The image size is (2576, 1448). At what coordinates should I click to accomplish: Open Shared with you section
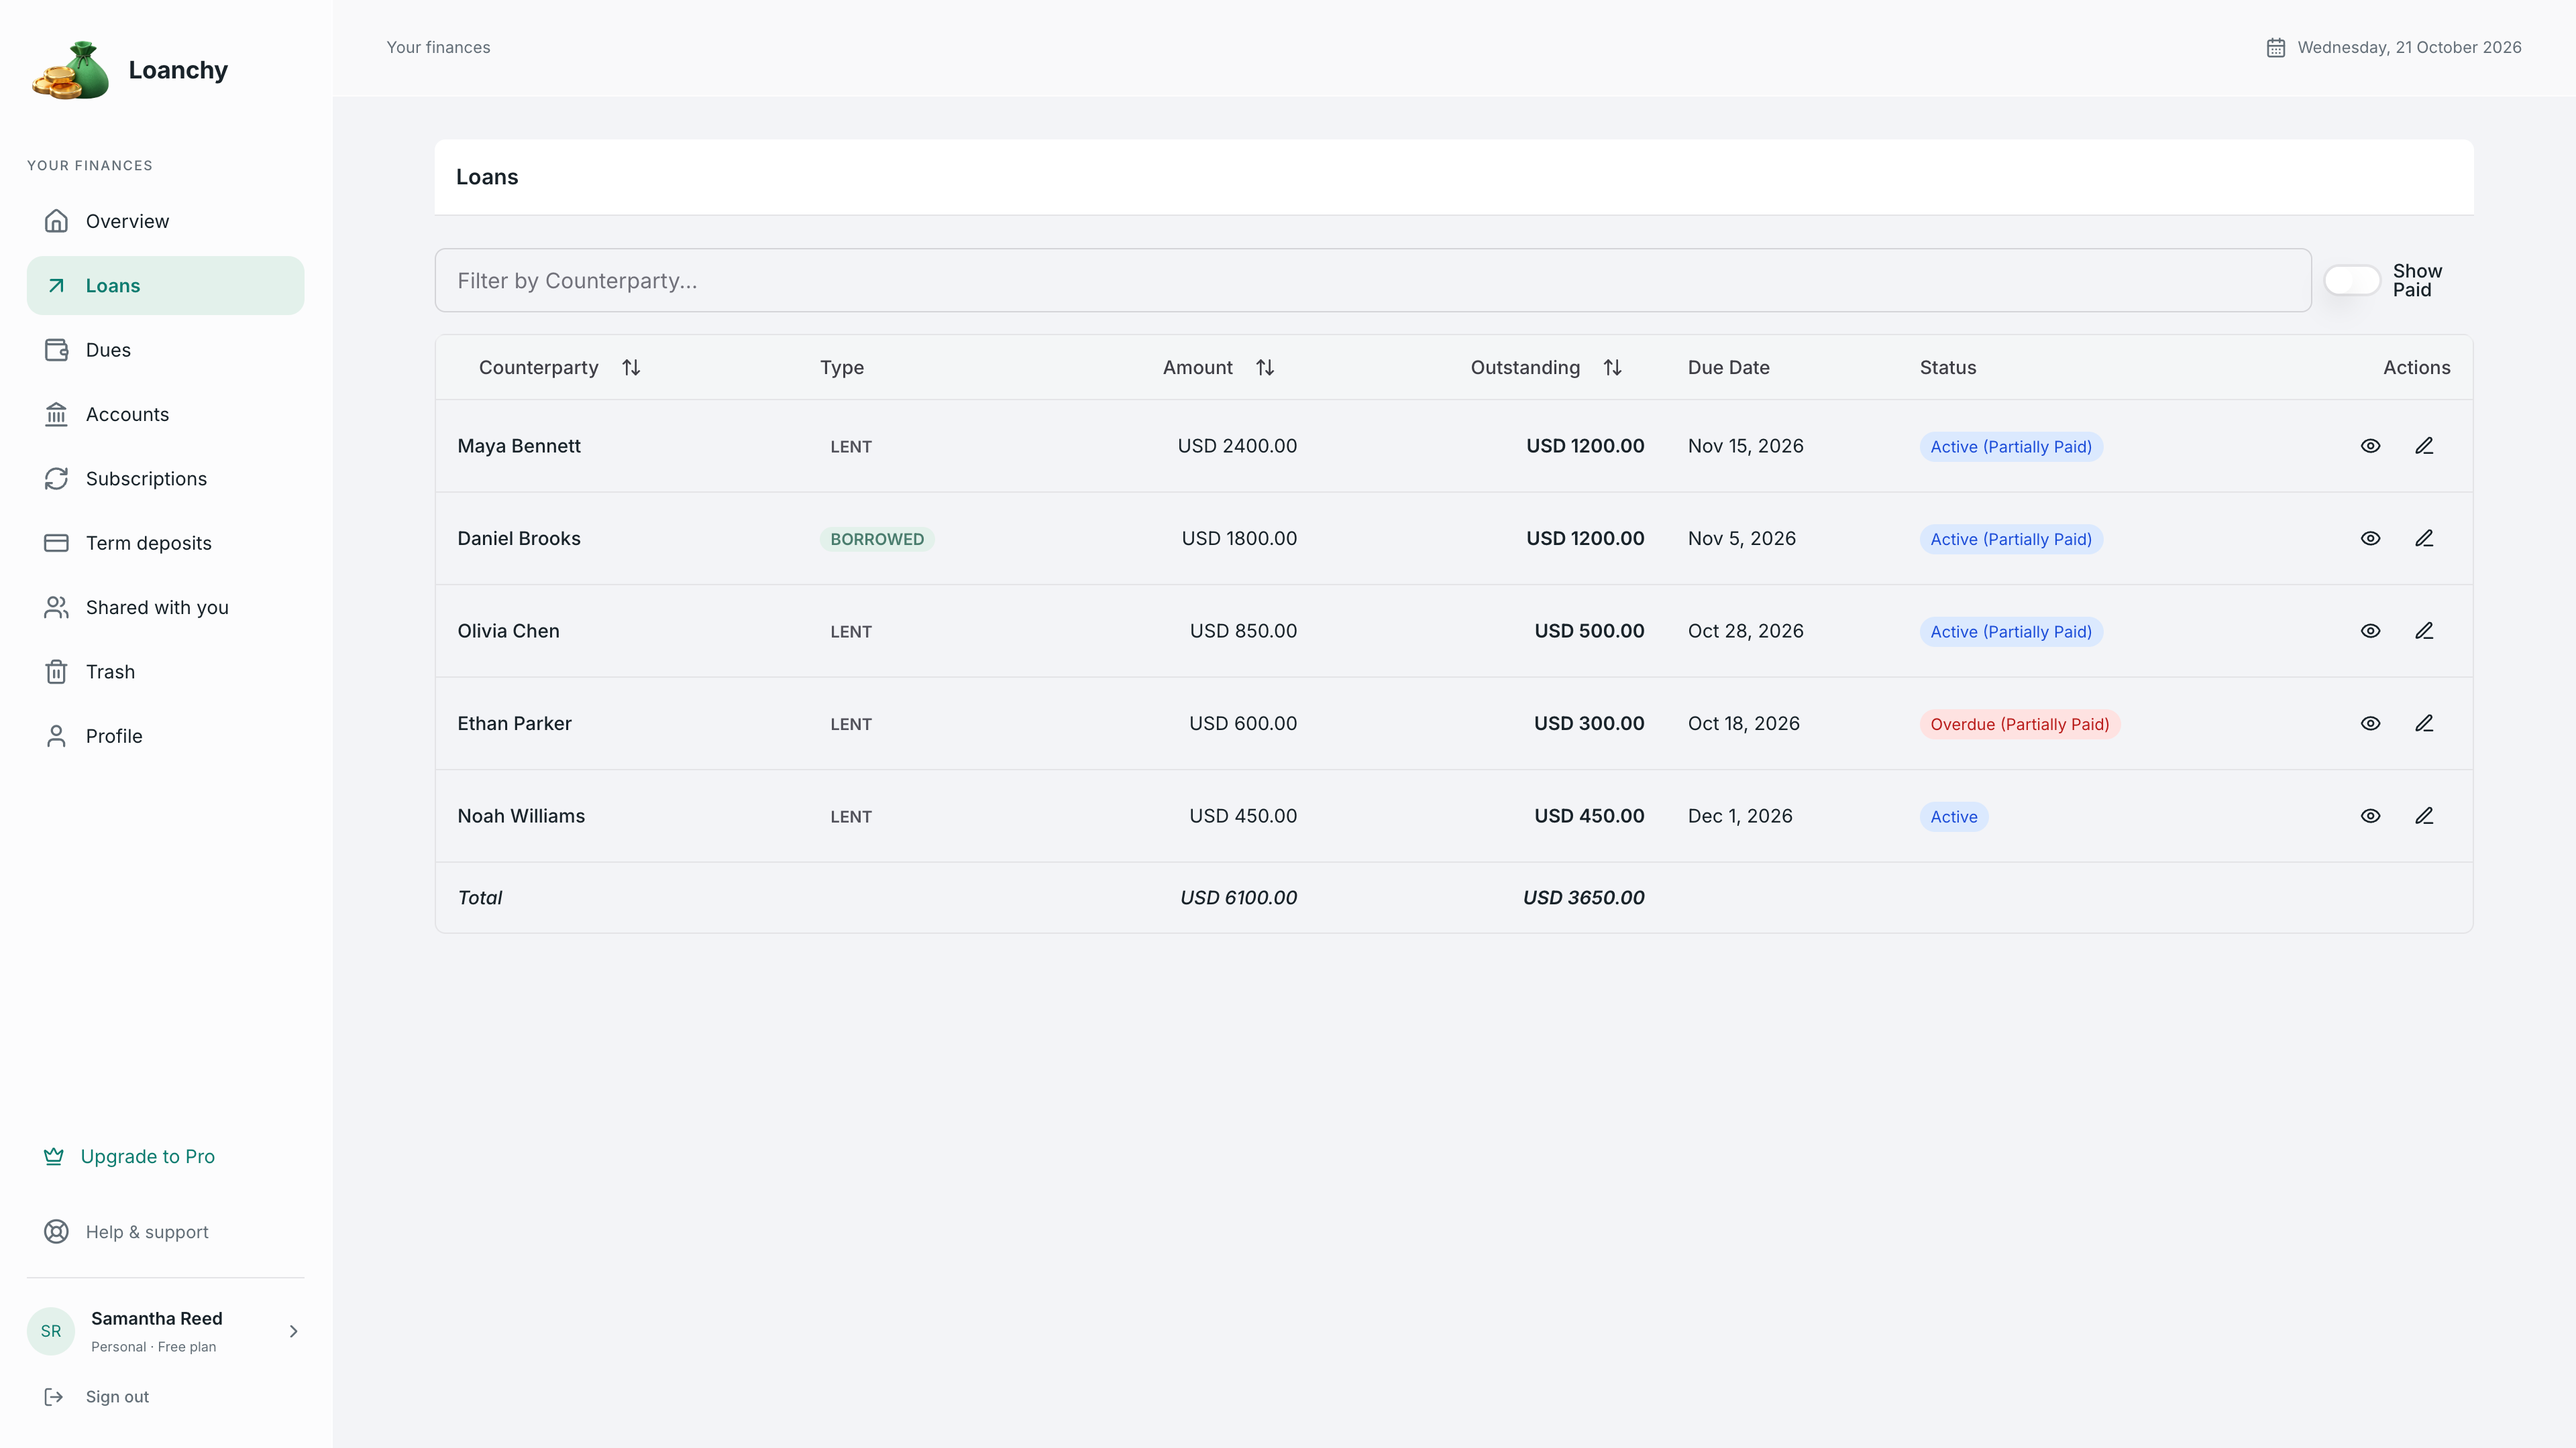click(x=165, y=607)
